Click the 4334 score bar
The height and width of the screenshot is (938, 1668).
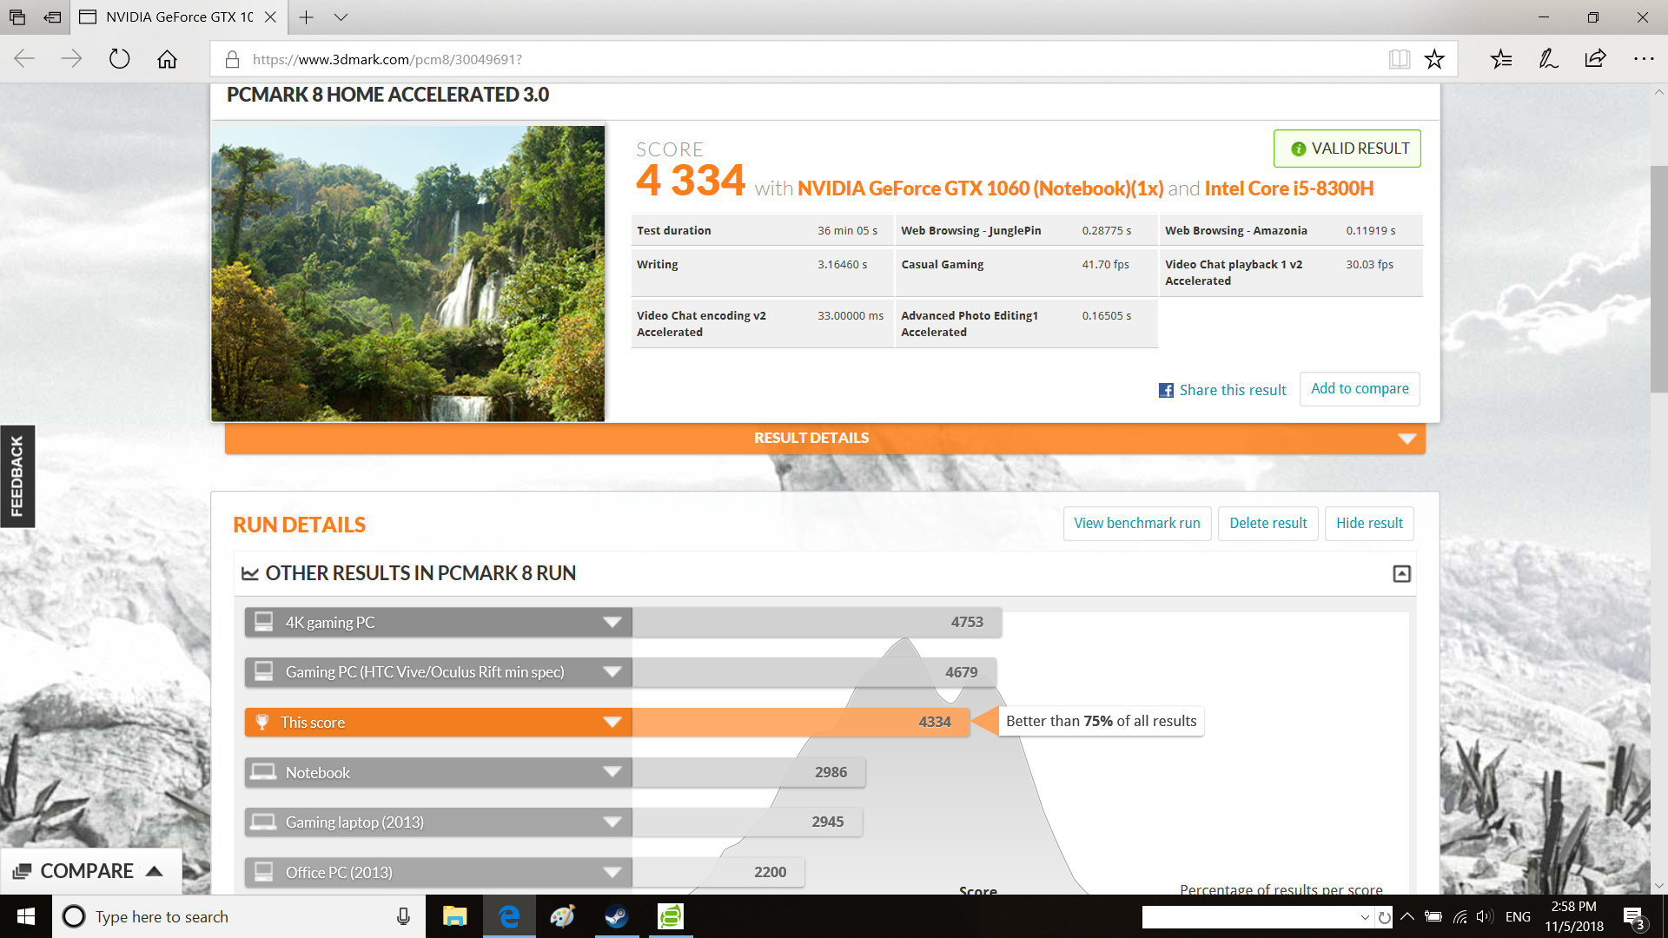(x=800, y=722)
